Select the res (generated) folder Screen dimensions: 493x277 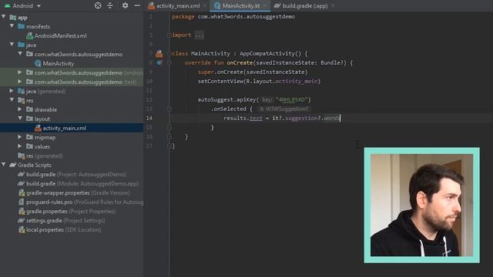44,155
